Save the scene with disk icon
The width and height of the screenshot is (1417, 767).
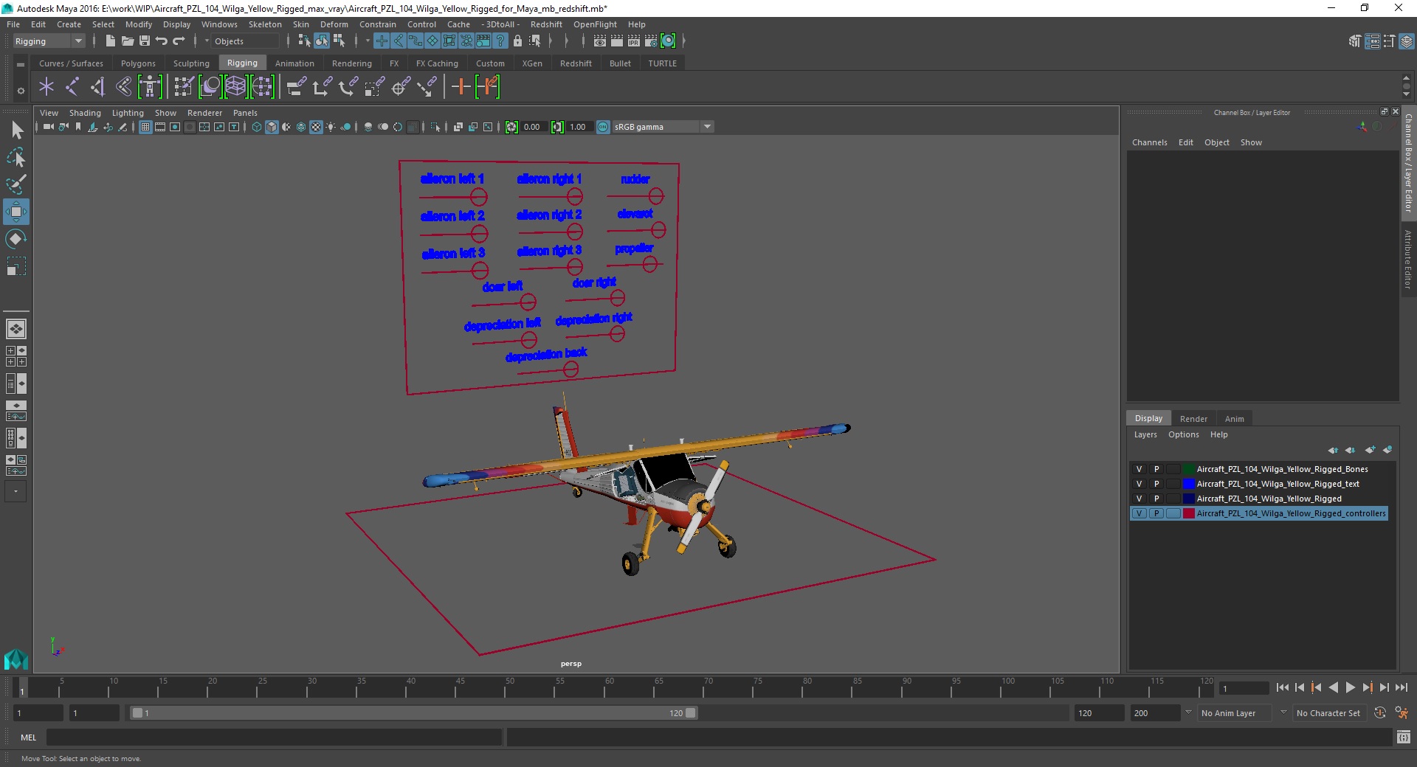tap(145, 41)
